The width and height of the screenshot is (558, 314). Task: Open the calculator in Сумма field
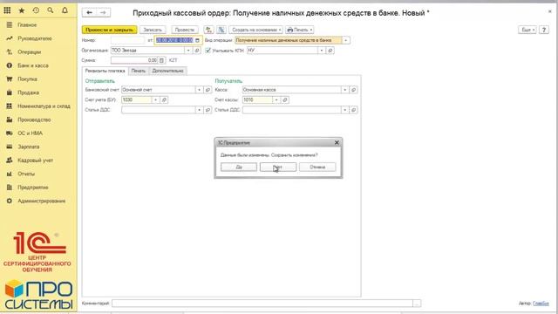click(161, 60)
